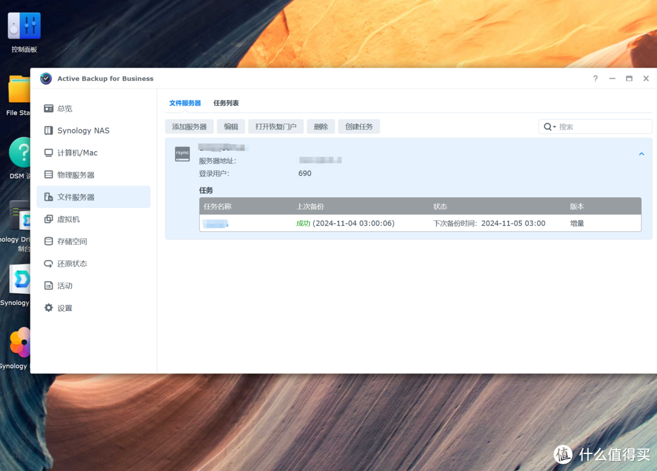Click the blurred task name link
The image size is (657, 471).
click(x=216, y=224)
